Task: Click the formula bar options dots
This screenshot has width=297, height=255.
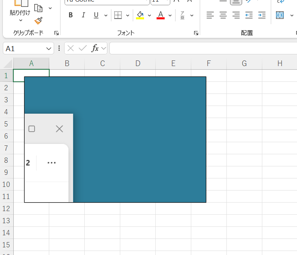Action: pos(59,48)
